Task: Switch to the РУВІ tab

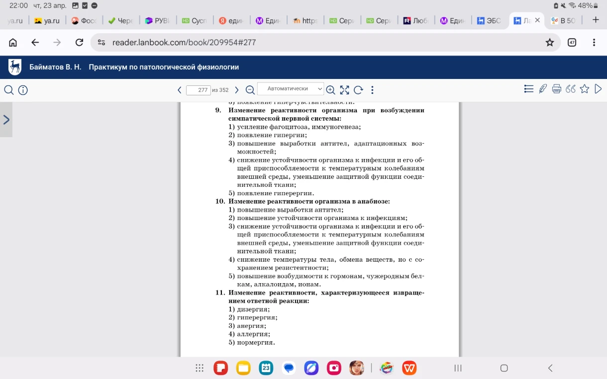Action: click(158, 20)
